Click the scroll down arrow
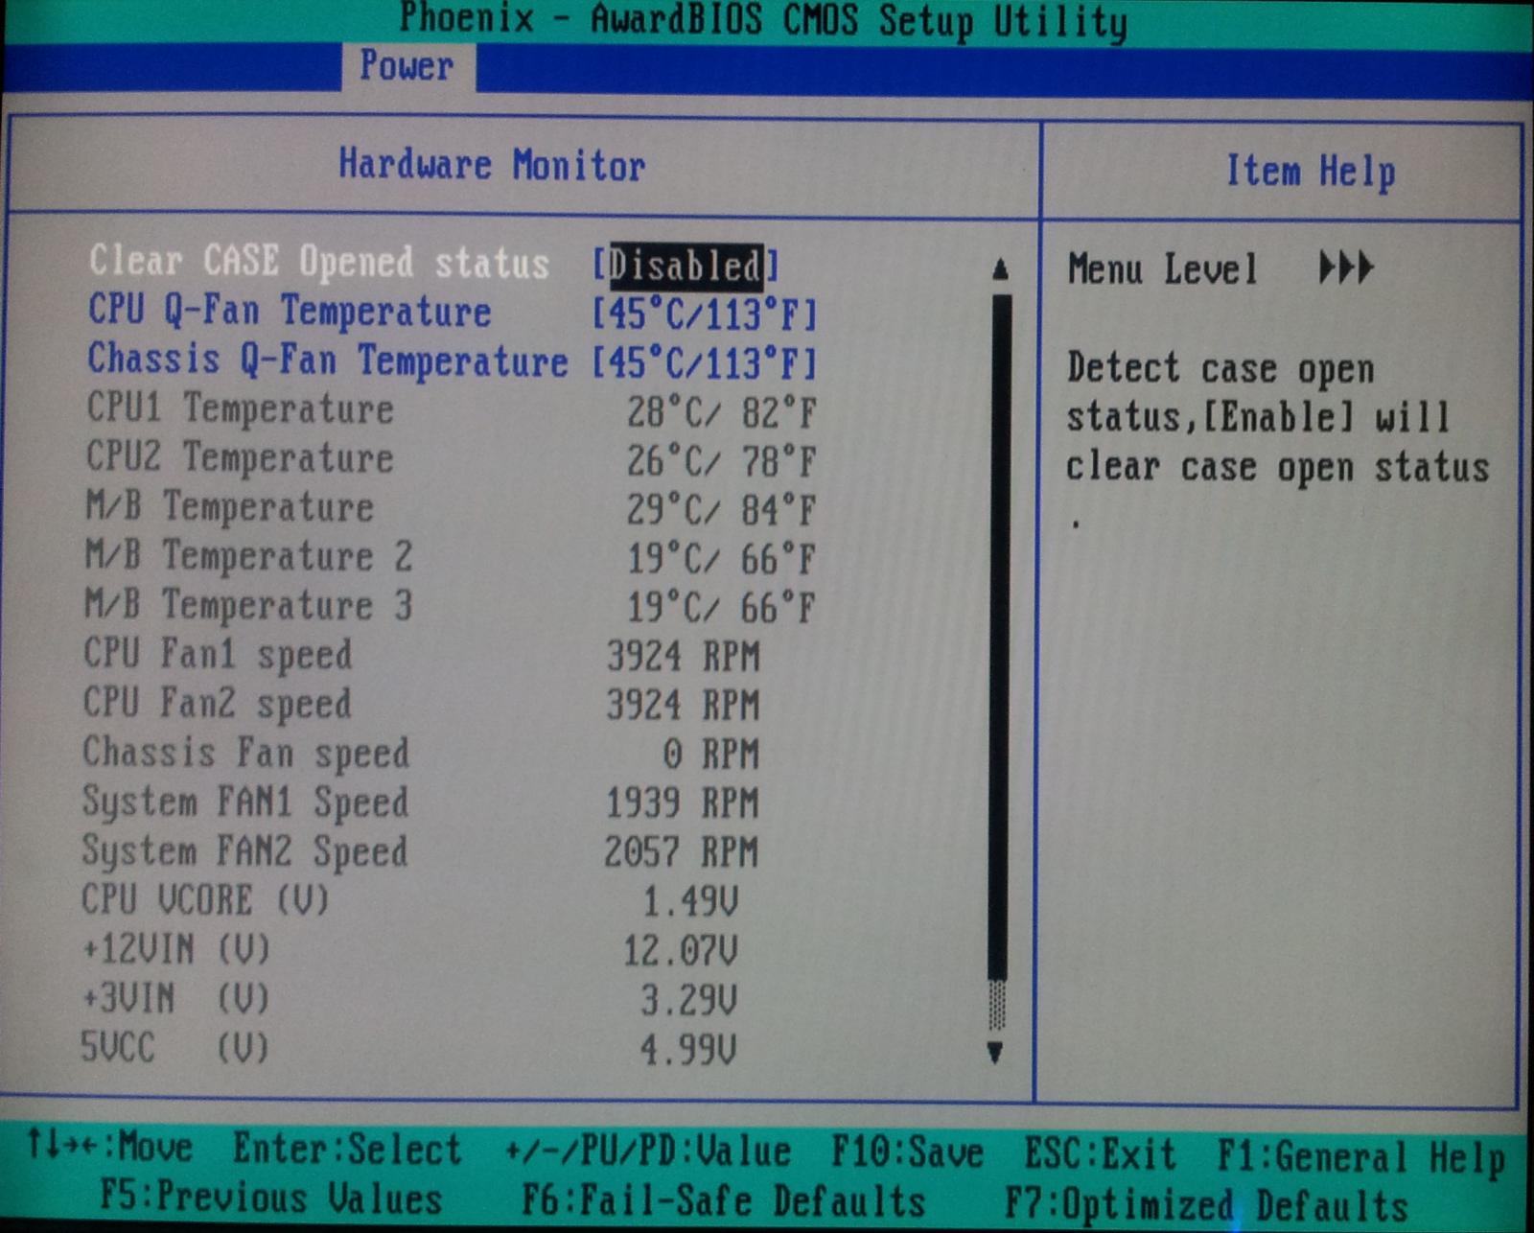Image resolution: width=1534 pixels, height=1233 pixels. pyautogui.click(x=995, y=1052)
